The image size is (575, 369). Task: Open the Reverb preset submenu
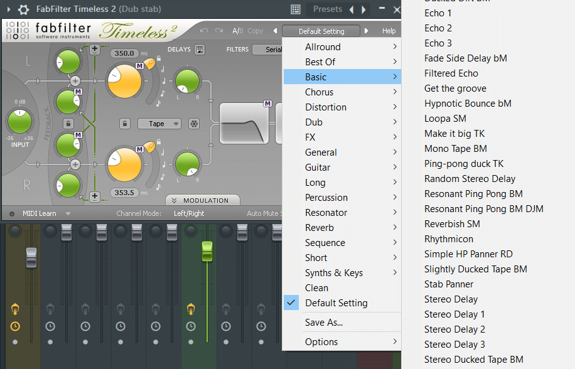341,228
